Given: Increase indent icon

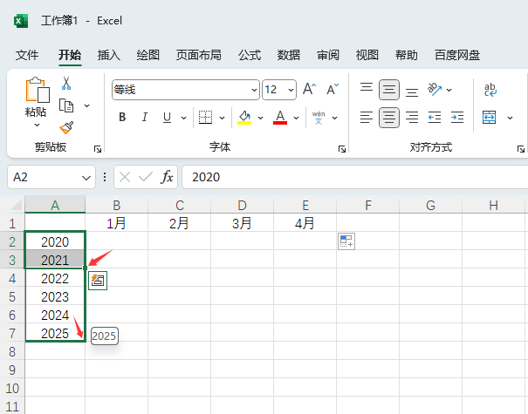Looking at the screenshot, I should pyautogui.click(x=457, y=118).
